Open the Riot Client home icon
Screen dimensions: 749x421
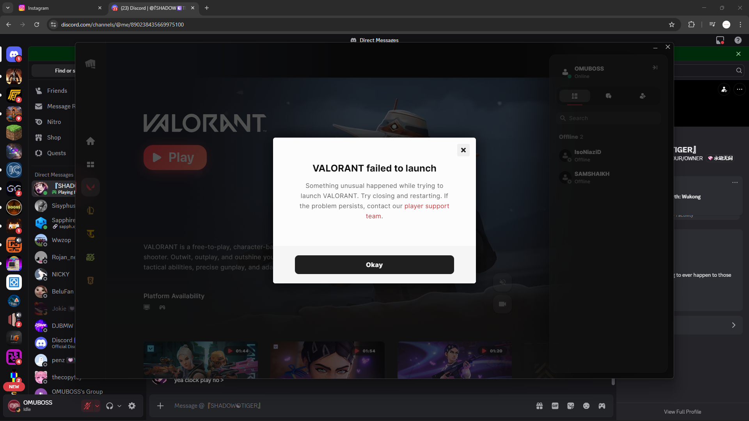91,141
